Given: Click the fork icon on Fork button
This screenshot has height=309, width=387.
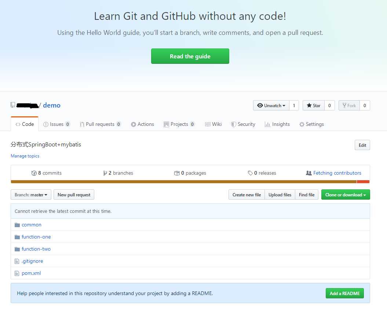Looking at the screenshot, I should 344,105.
